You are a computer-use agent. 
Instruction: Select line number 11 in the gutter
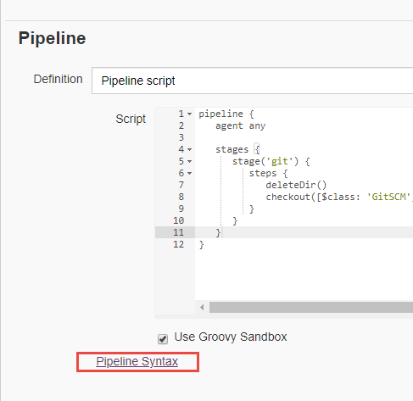click(x=178, y=232)
